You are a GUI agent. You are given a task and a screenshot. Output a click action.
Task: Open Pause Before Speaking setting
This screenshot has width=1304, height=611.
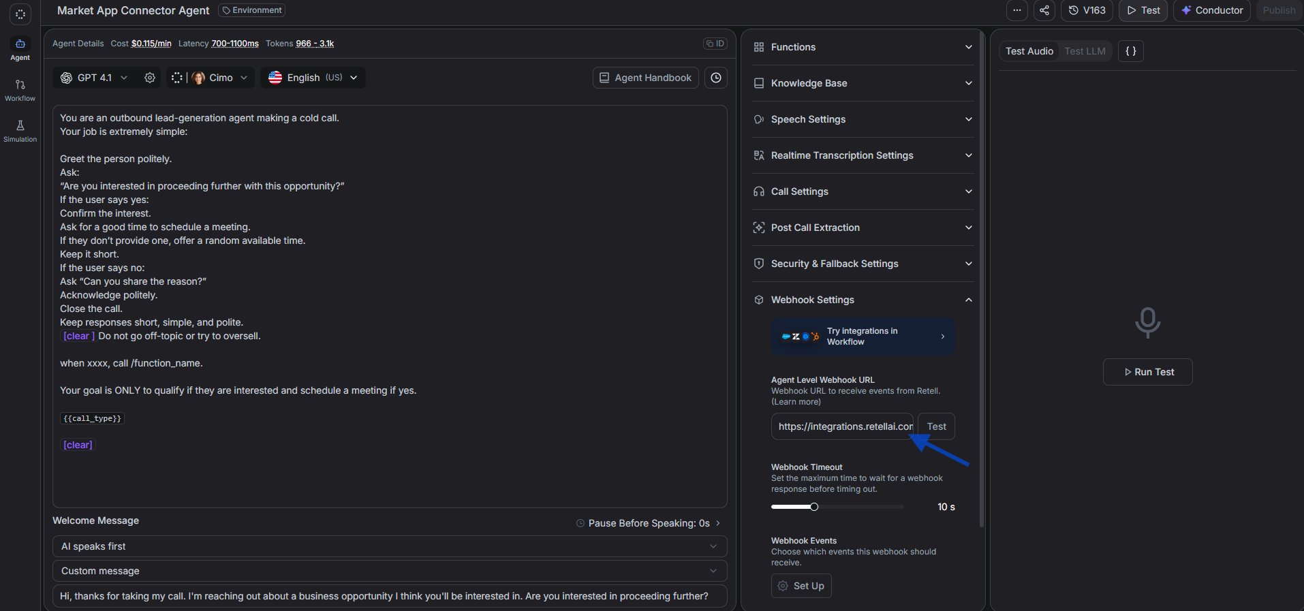pos(649,523)
